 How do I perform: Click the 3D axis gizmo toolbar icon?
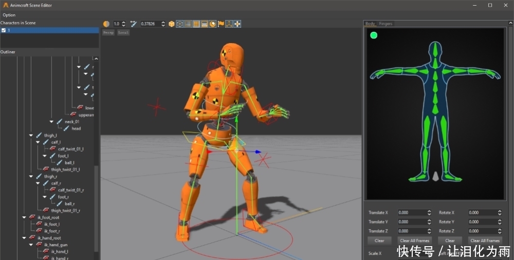(x=229, y=24)
